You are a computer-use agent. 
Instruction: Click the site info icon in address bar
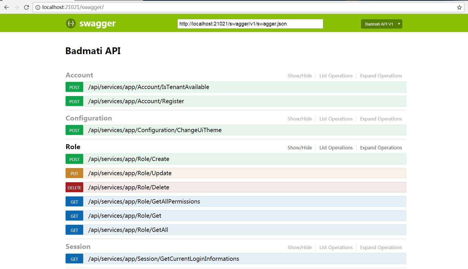38,7
